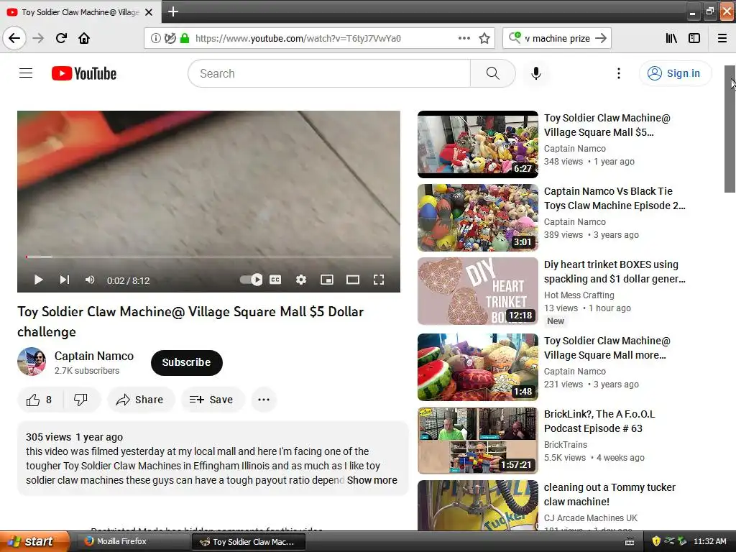Click the security shield tray icon
Viewport: 736px width, 552px height.
[x=655, y=541]
